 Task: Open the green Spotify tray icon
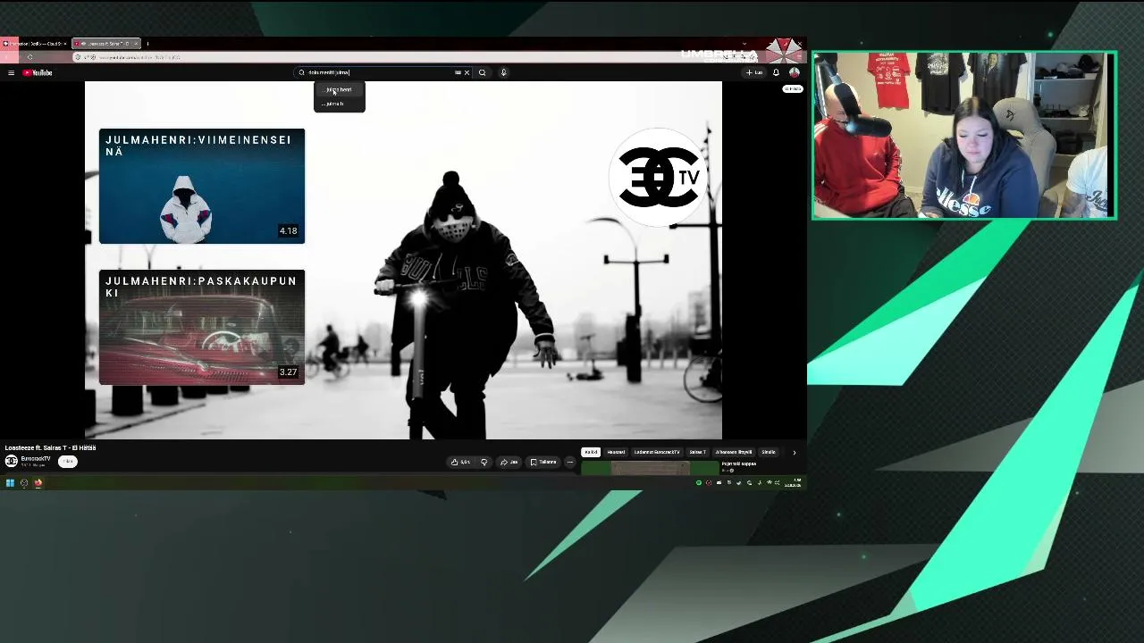(699, 483)
